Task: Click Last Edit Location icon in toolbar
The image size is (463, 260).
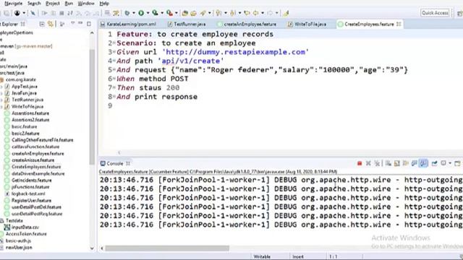Action: tap(247, 13)
